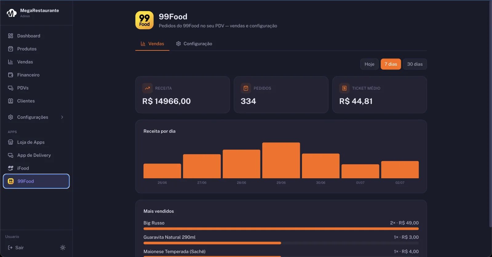The image size is (492, 257).
Task: Click the Guaravita Natural 290ml progress bar
Action: pyautogui.click(x=281, y=243)
